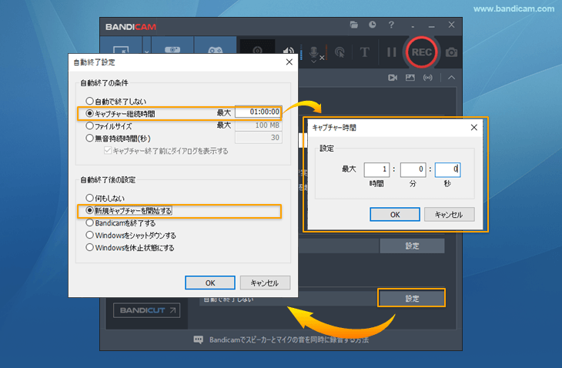Click the highlighted lower 設定 button
This screenshot has width=562, height=368.
click(x=412, y=298)
